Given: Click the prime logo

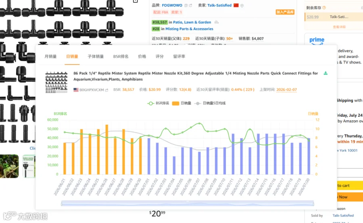Looking at the screenshot, I should (317, 41).
